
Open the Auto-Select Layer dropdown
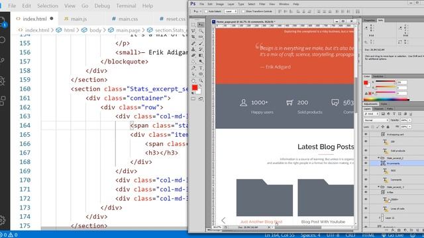pos(231,12)
